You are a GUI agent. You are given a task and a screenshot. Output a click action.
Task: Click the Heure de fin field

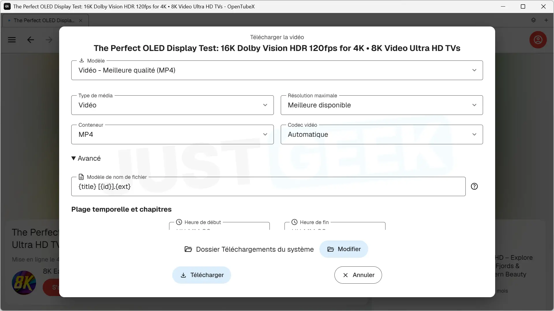[x=335, y=226]
